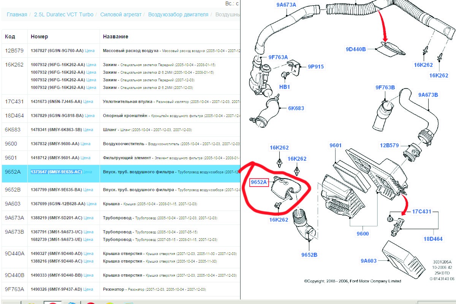
Task: Open Цена link for part 1367827
Action: click(90, 50)
